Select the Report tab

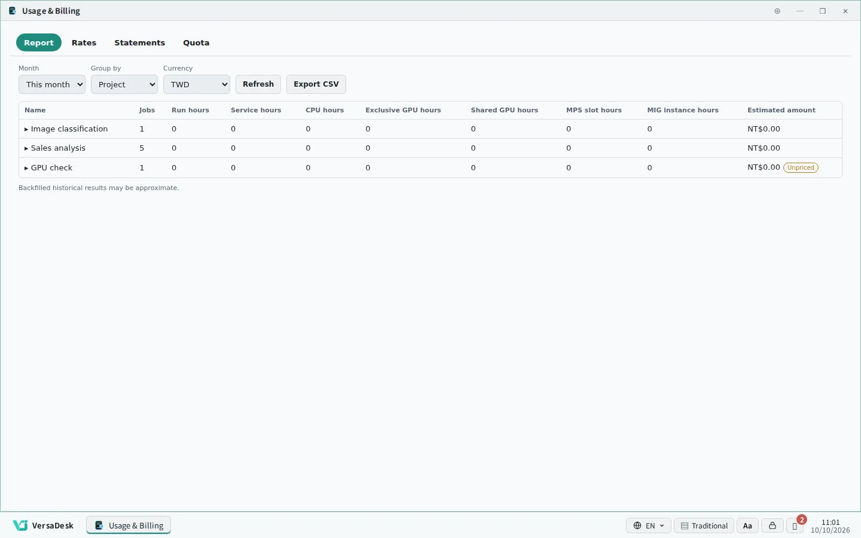click(39, 42)
